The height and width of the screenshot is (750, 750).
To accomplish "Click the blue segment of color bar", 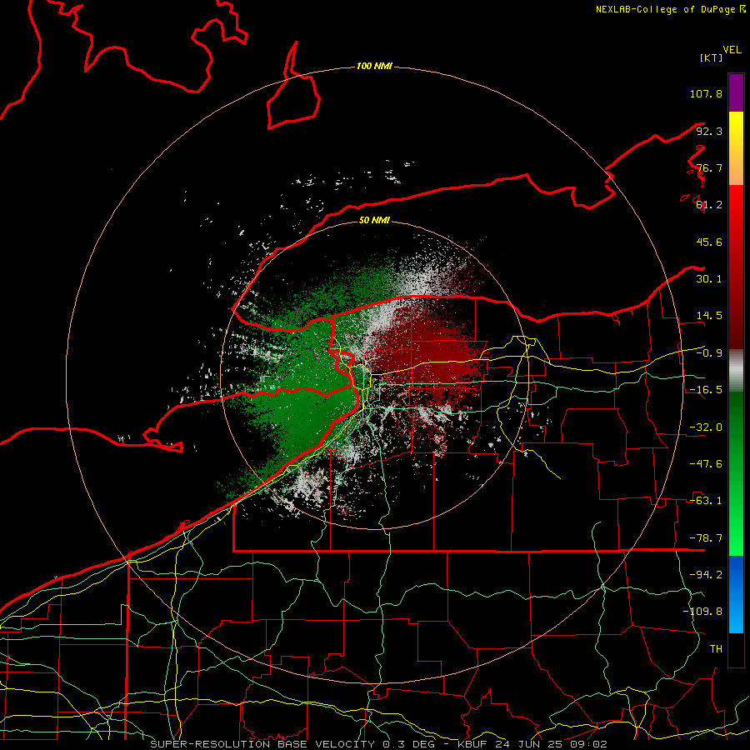I will click(736, 594).
